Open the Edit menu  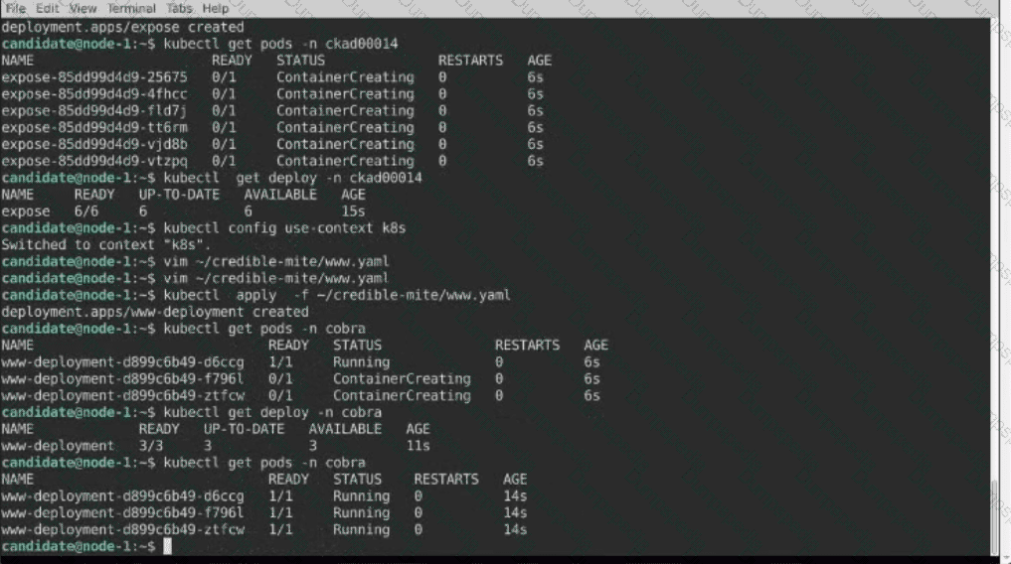(x=48, y=8)
